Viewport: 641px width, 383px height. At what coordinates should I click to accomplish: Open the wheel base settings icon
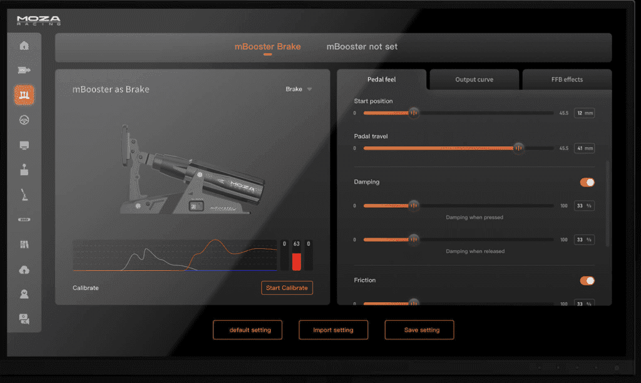tap(24, 70)
